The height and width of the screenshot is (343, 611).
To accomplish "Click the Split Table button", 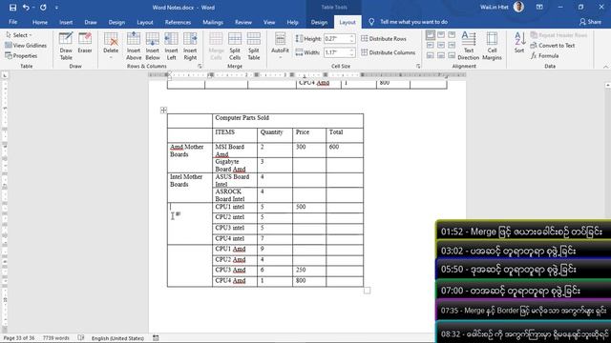I will (x=254, y=46).
